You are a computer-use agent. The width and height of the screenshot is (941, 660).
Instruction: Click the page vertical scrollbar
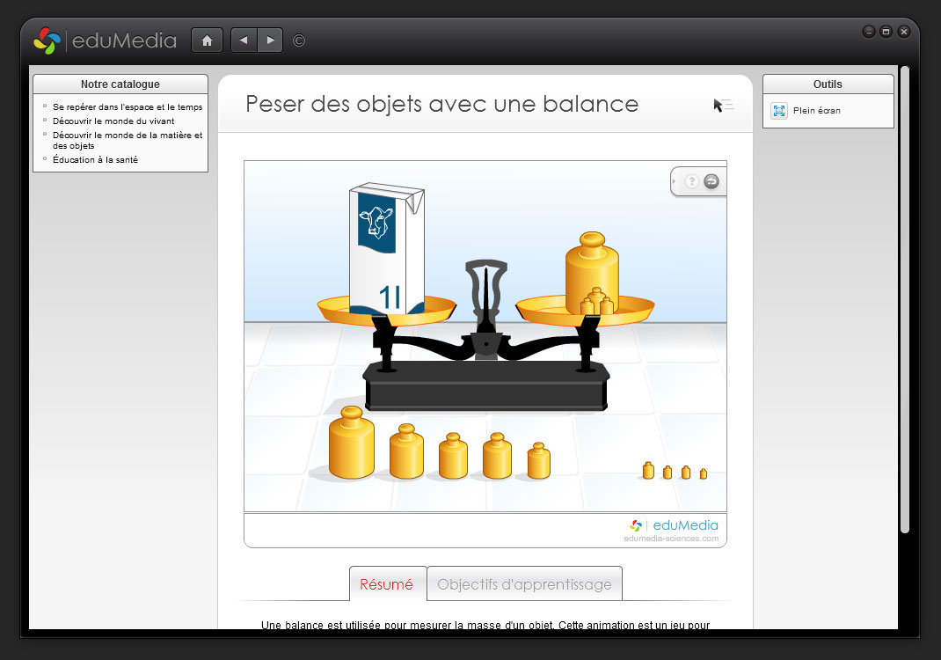coord(904,299)
